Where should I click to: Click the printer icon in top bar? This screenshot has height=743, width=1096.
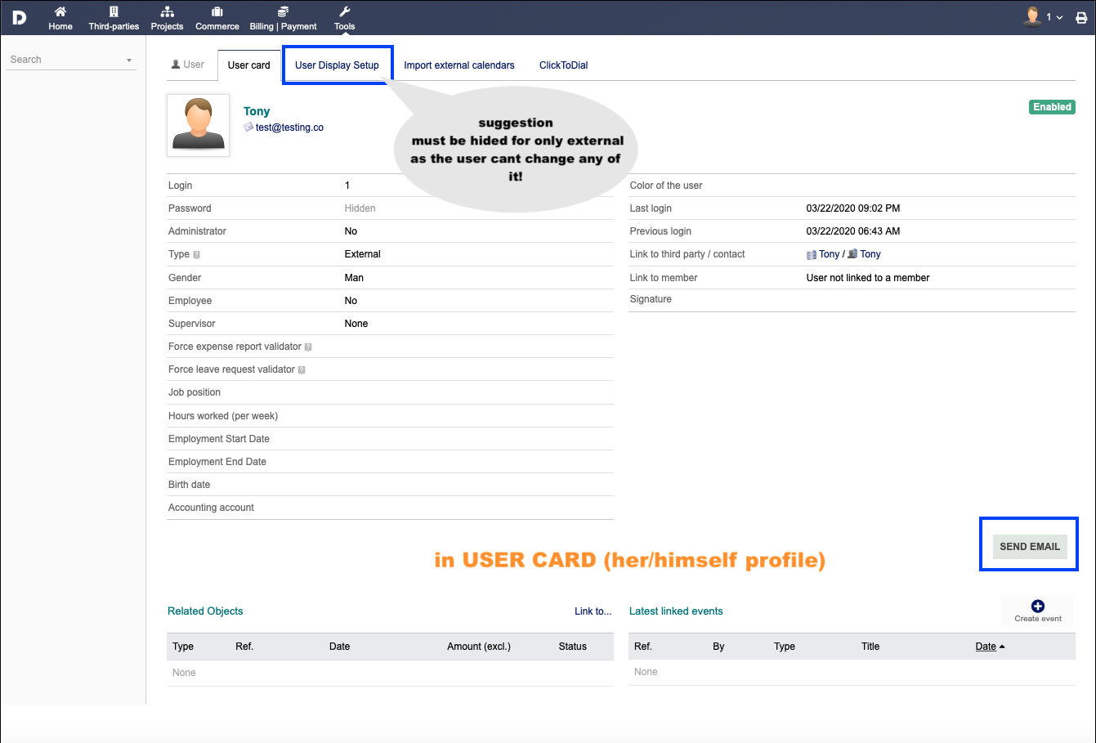pyautogui.click(x=1081, y=17)
